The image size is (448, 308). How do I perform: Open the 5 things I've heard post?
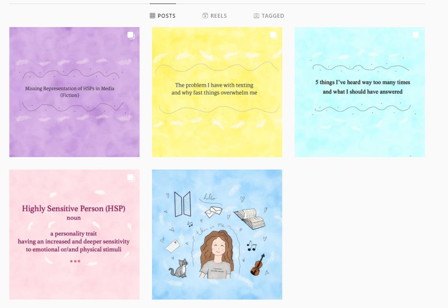click(x=360, y=92)
